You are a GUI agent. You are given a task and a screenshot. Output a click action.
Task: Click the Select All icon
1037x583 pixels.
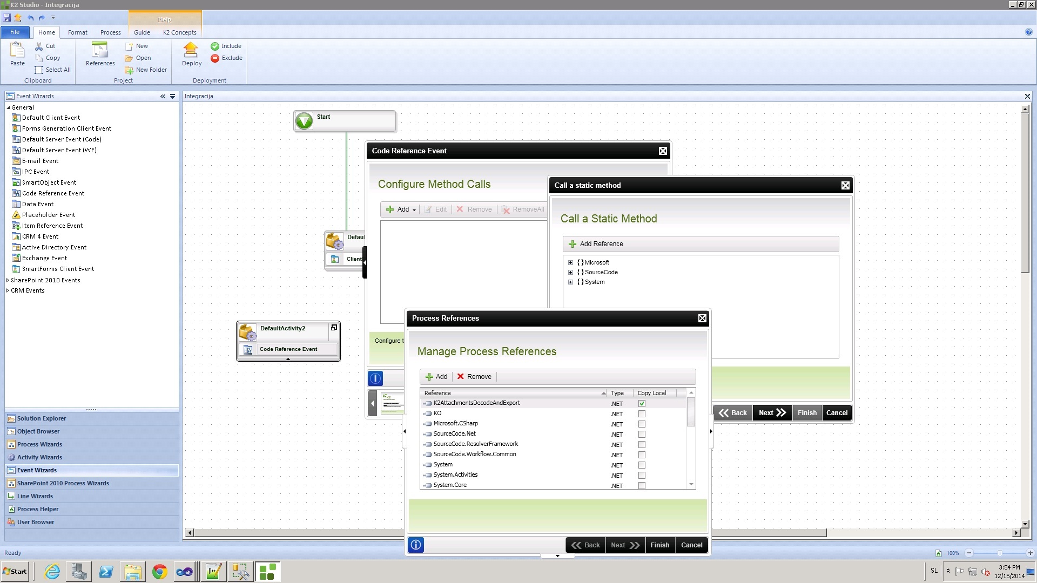click(39, 70)
